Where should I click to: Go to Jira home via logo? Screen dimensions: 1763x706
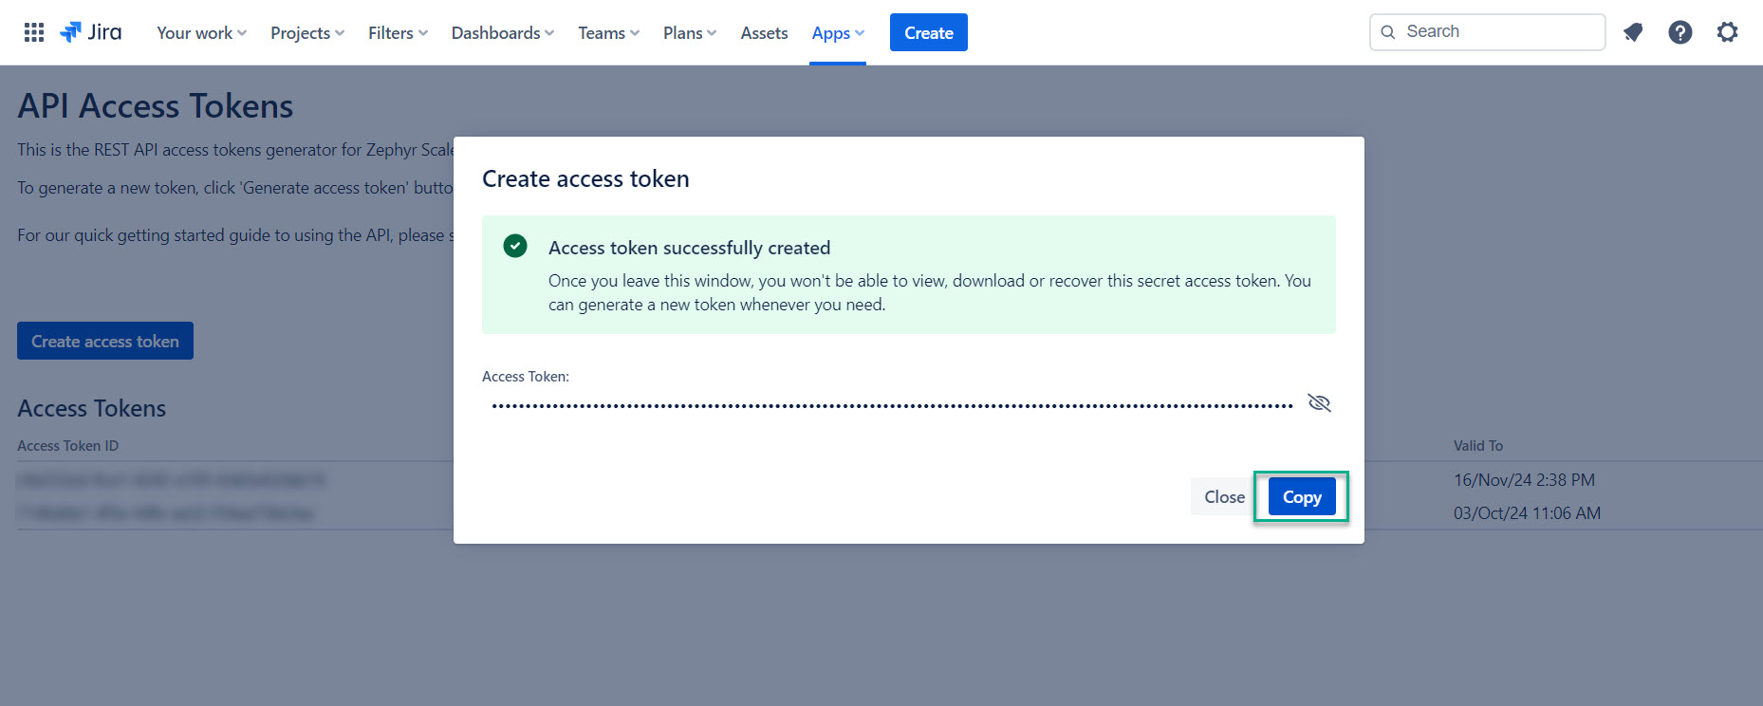click(91, 32)
